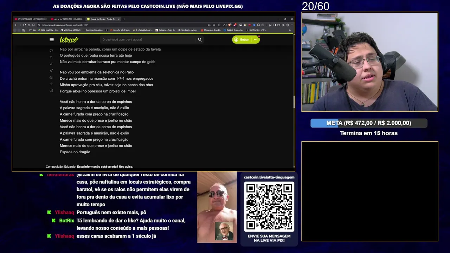Open the extensions puzzle icon
The height and width of the screenshot is (253, 450).
click(258, 25)
